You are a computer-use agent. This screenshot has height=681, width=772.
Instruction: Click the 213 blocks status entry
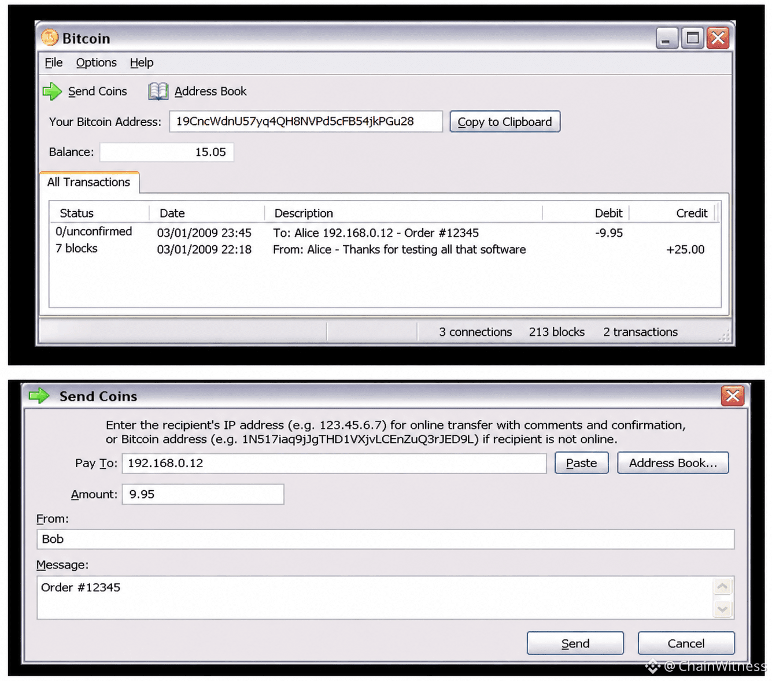557,332
